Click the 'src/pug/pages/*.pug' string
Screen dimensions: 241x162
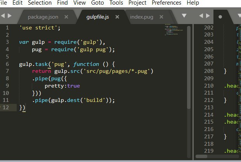pos(116,71)
